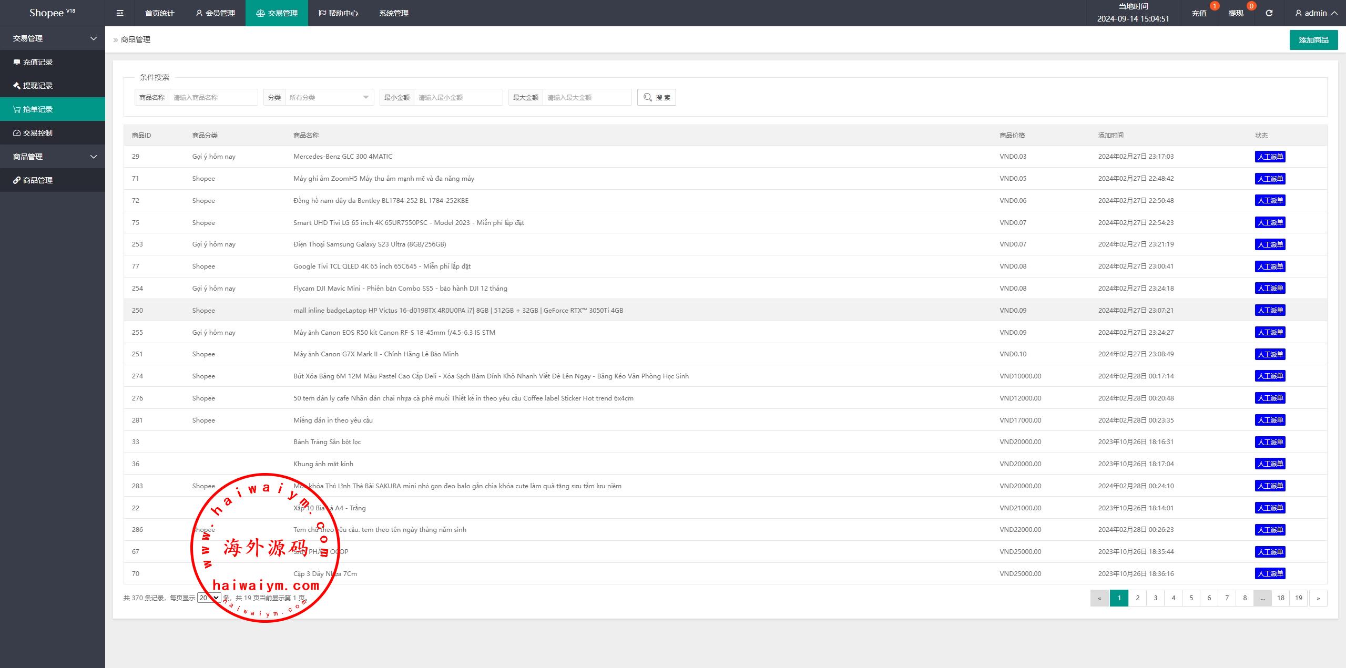The width and height of the screenshot is (1346, 668).
Task: Click 人工派单 for Google Tivi TCL row
Action: (x=1270, y=266)
